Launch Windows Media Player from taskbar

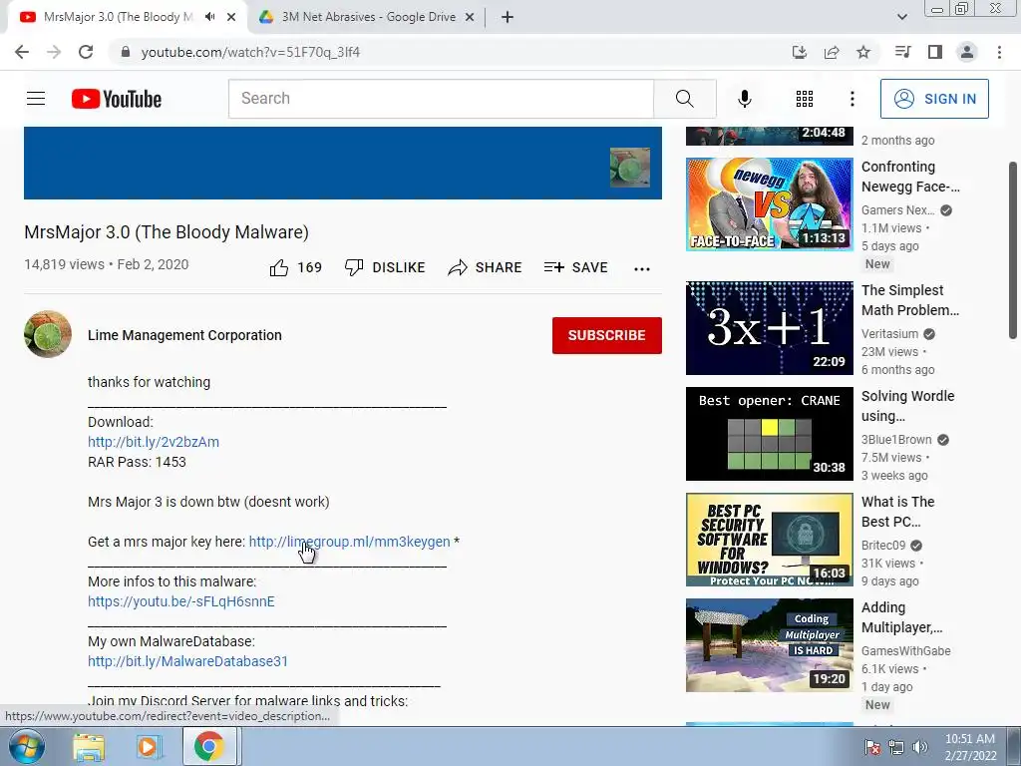[149, 746]
